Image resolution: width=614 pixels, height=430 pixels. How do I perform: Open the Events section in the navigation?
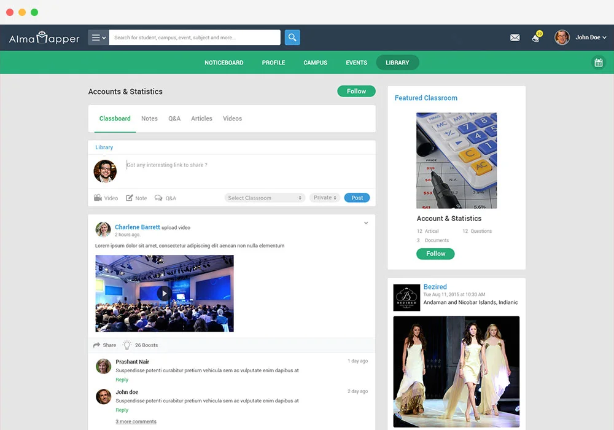point(356,62)
